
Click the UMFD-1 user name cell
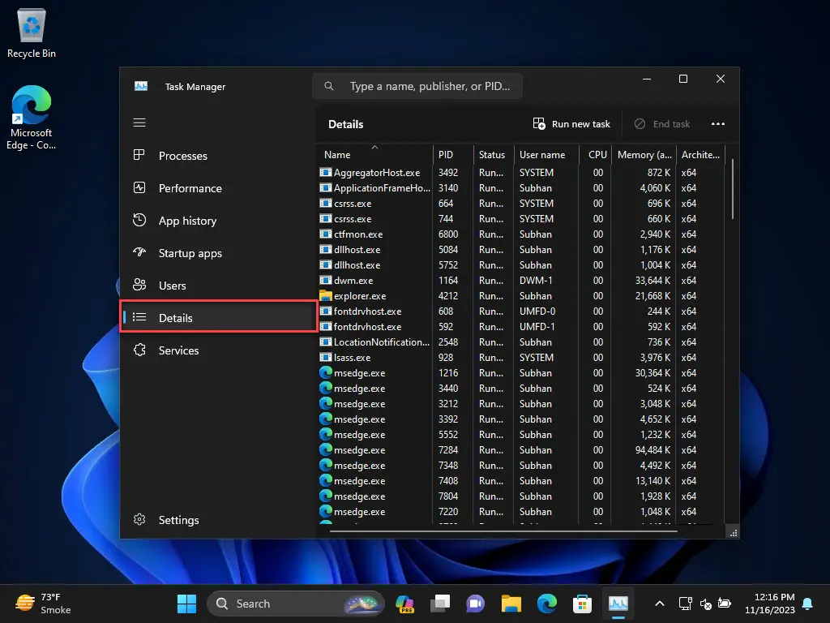pyautogui.click(x=537, y=326)
